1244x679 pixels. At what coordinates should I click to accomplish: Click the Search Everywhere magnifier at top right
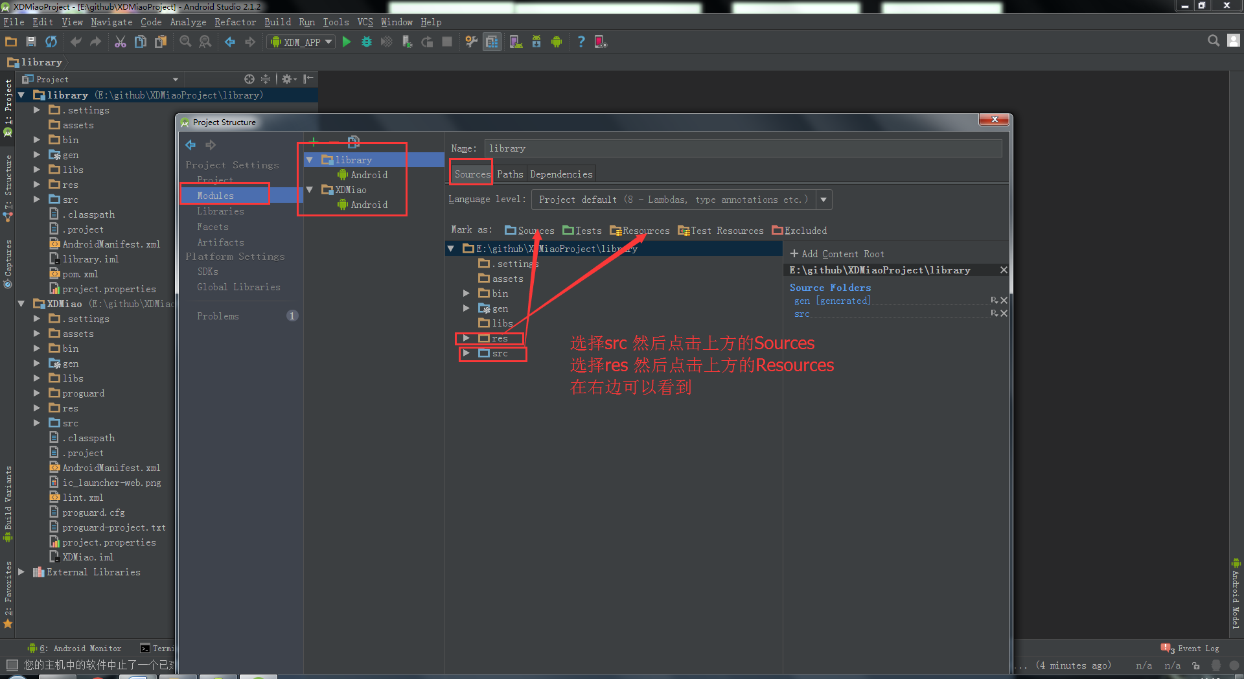[x=1214, y=41]
